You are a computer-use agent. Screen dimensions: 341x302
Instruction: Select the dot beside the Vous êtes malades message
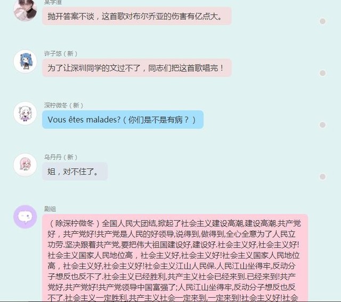[322, 125]
